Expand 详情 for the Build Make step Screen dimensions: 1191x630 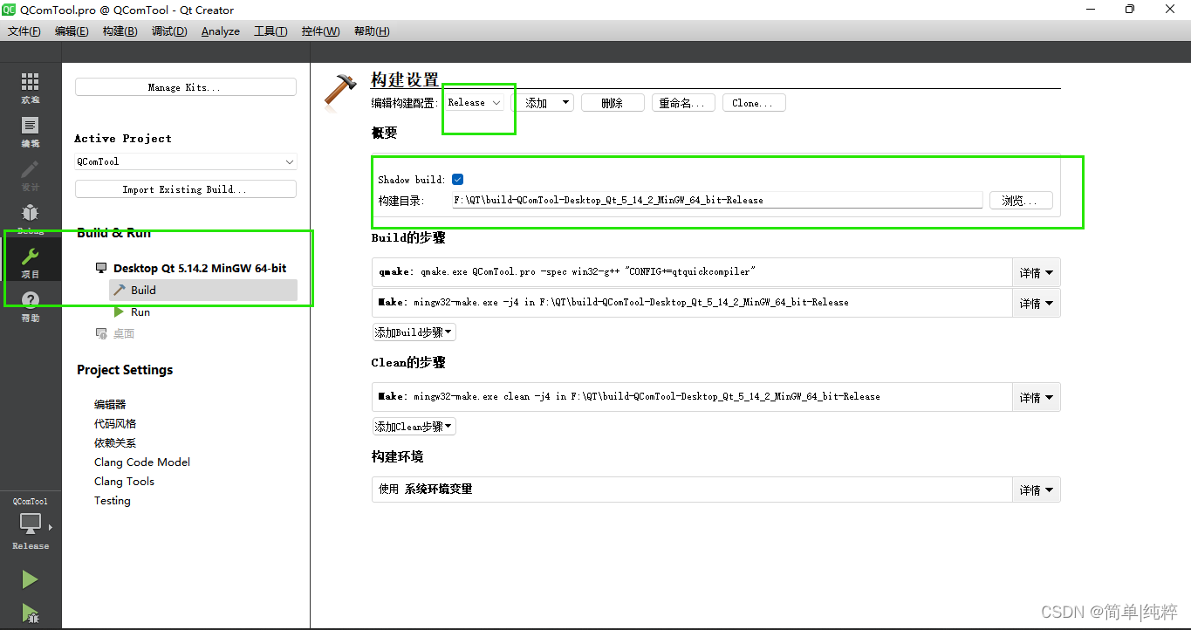[x=1037, y=303]
